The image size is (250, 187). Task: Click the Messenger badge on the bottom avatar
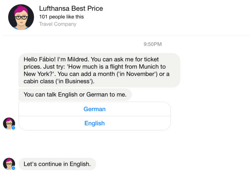pos(13,168)
